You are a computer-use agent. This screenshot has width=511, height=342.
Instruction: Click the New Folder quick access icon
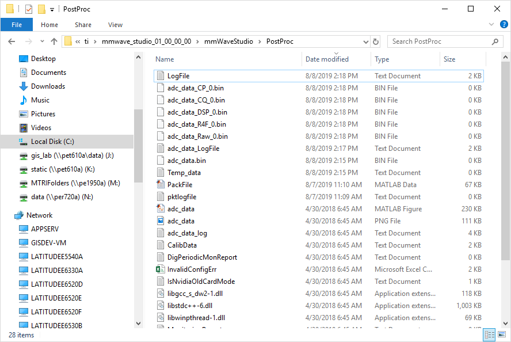(41, 9)
